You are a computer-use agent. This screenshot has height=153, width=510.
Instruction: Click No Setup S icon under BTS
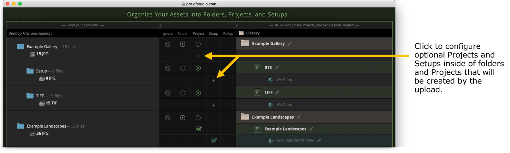click(x=270, y=80)
